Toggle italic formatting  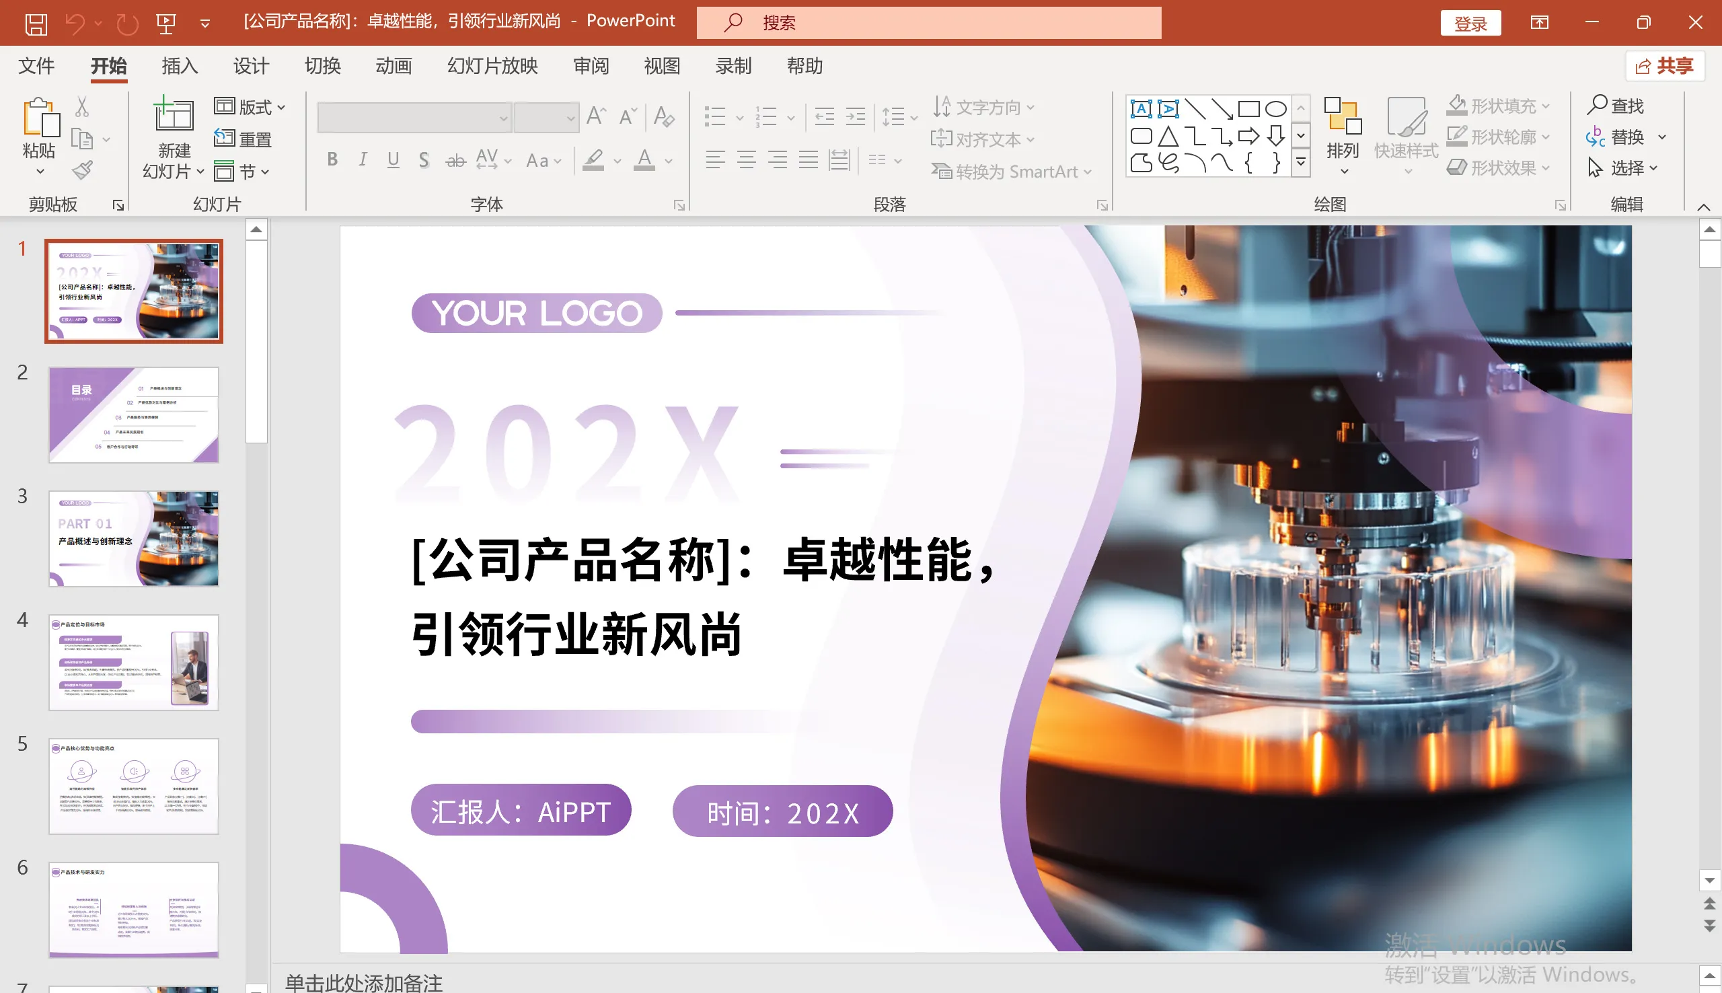point(362,159)
